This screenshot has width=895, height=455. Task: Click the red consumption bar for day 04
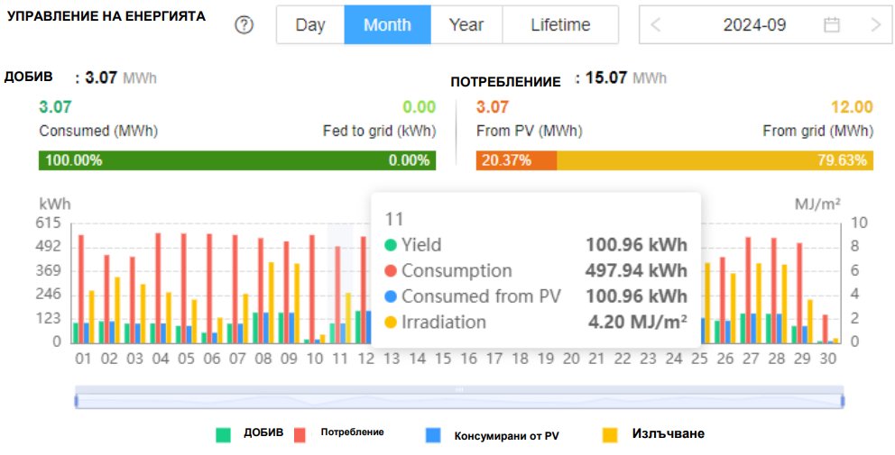[x=158, y=288]
